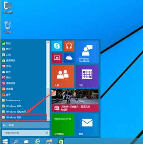
Task: Open the Windows Feedback tile
Action: pos(87,52)
